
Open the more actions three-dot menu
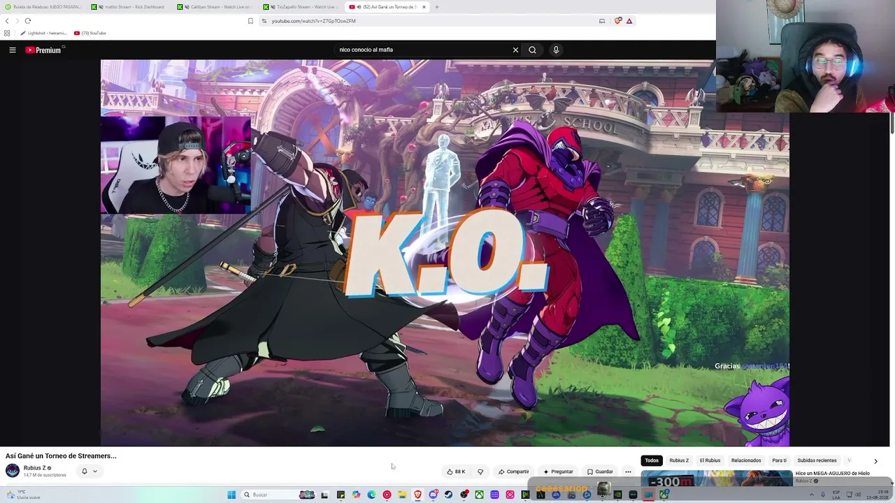628,472
